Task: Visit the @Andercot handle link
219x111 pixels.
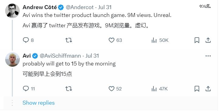Action: pyautogui.click(x=80, y=7)
